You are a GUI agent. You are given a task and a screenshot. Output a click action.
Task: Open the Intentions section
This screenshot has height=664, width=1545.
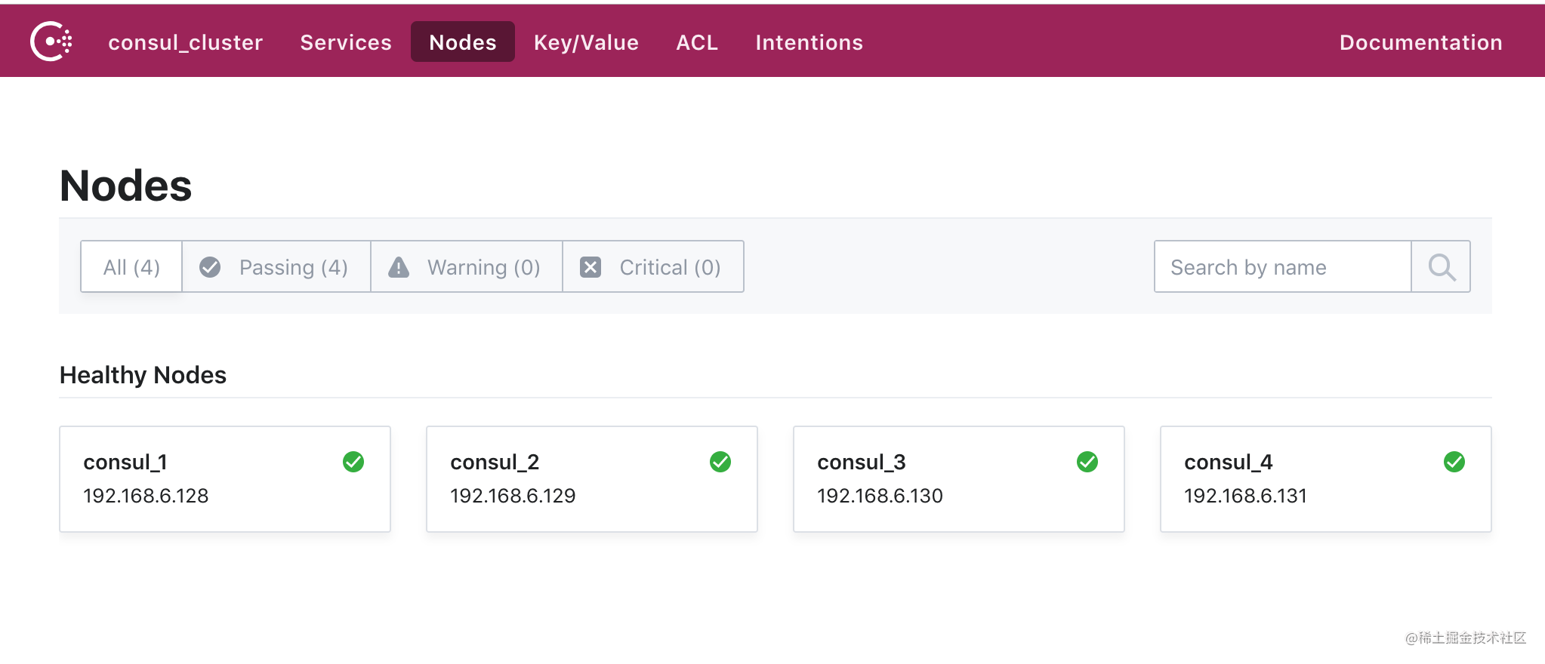point(809,41)
